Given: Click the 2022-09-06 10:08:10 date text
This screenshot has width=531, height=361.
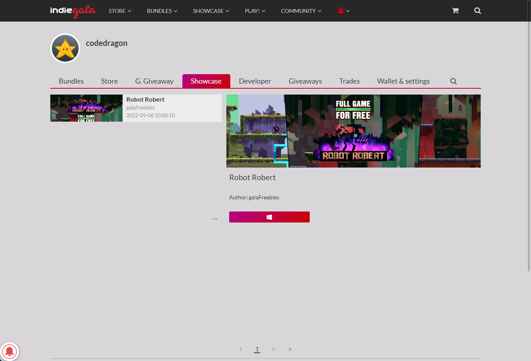Looking at the screenshot, I should 151,115.
